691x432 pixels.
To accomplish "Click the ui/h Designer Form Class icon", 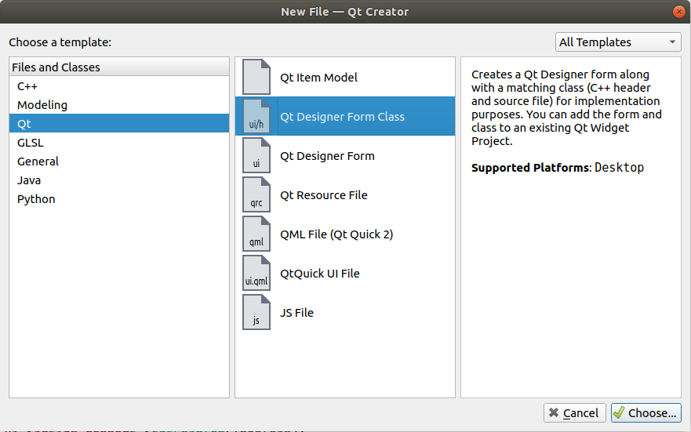I will coord(256,116).
